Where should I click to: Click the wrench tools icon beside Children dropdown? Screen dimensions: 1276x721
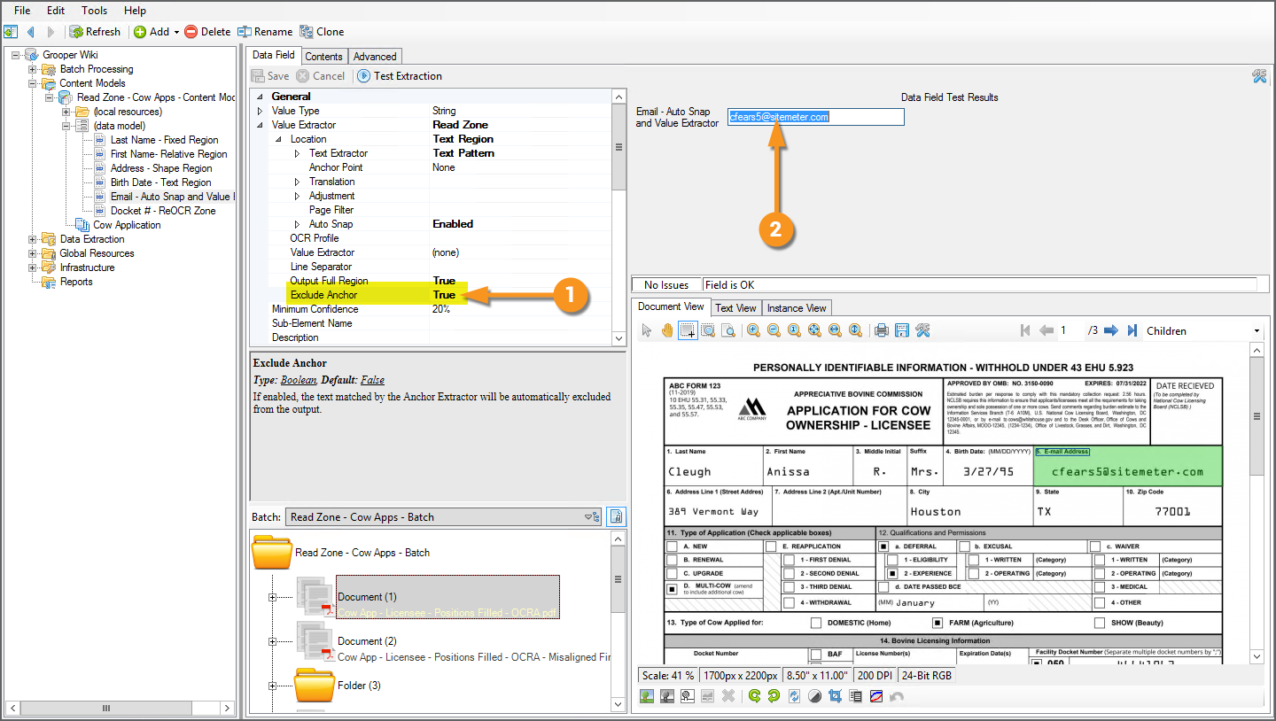922,330
